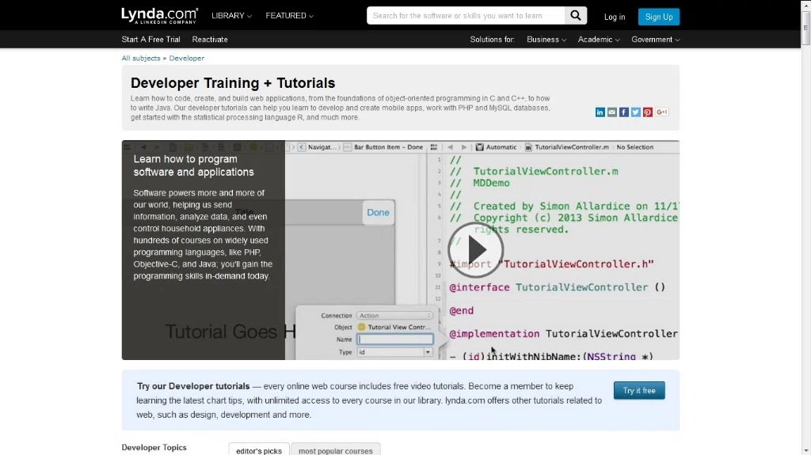Click the scrollbar down arrow

click(805, 450)
